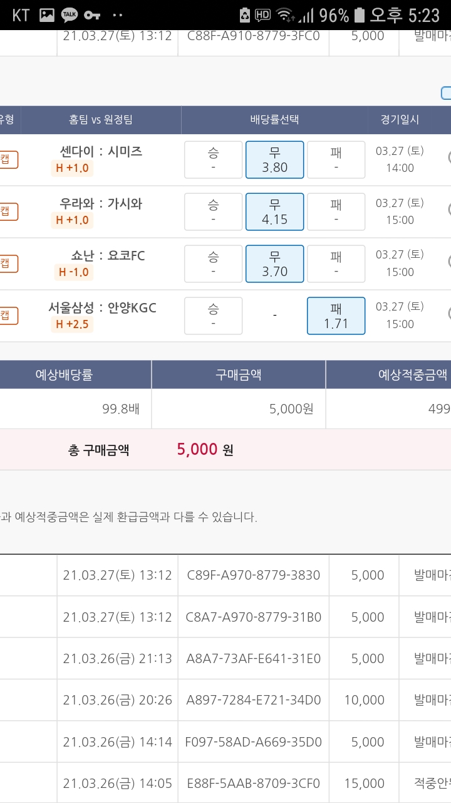Open ticket A897-7284-E721-34D0
The width and height of the screenshot is (451, 803).
coord(253,700)
